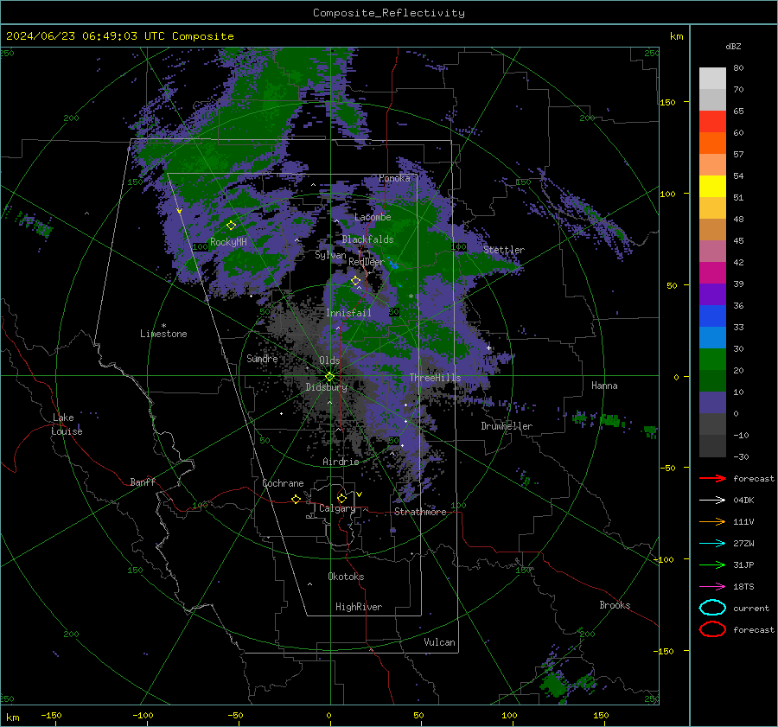
Task: Click the purple swatch between 0 and 10 dBZ
Action: [712, 403]
